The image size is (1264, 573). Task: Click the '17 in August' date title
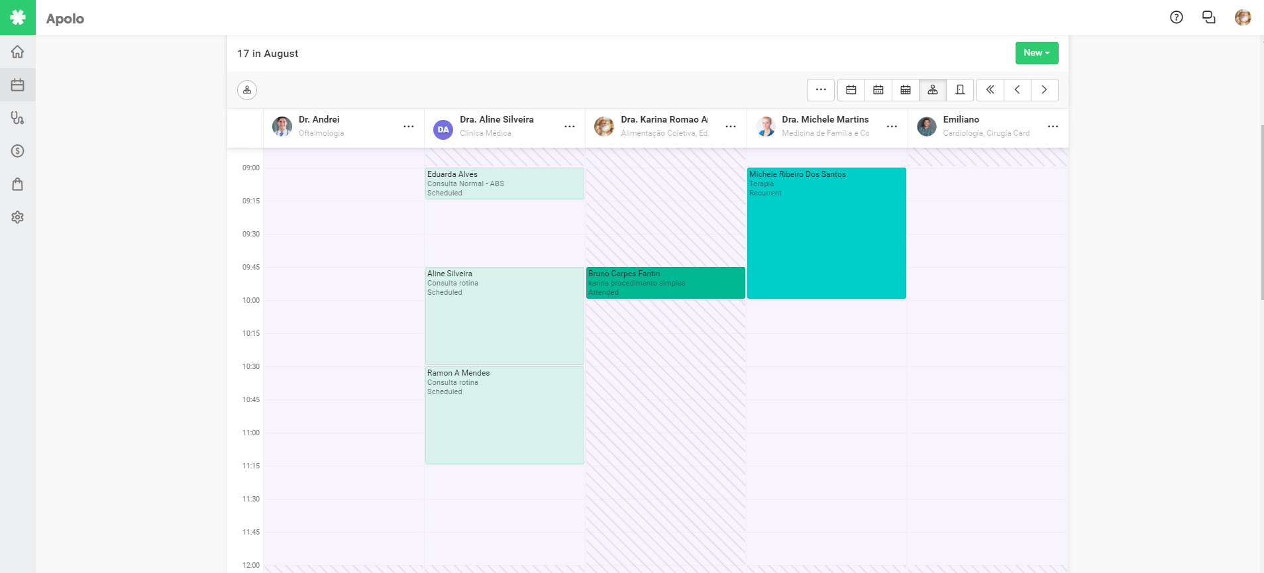pos(268,54)
